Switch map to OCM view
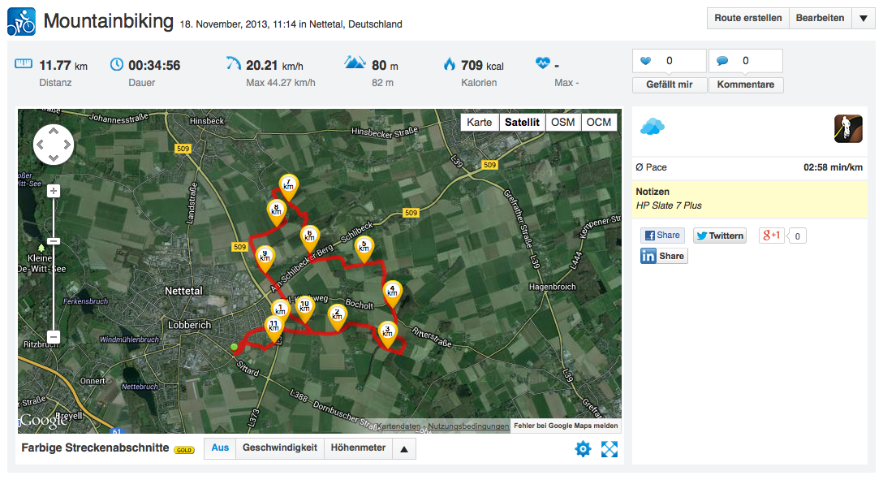883x480 pixels. 599,123
